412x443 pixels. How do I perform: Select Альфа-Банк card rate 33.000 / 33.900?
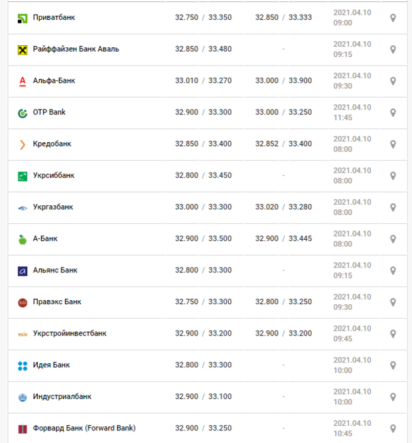pyautogui.click(x=283, y=81)
